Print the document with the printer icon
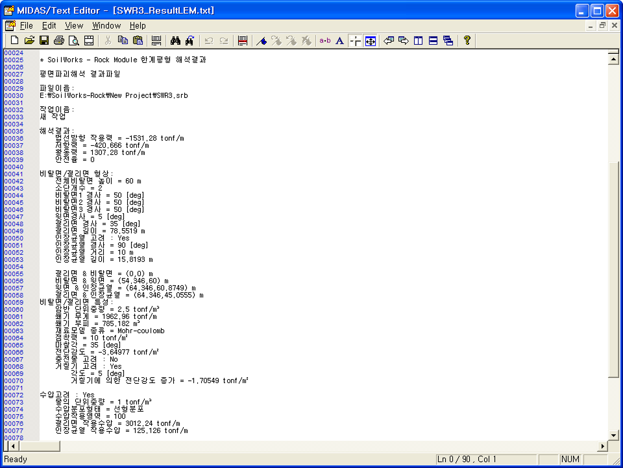The height and width of the screenshot is (468, 623). click(x=59, y=41)
